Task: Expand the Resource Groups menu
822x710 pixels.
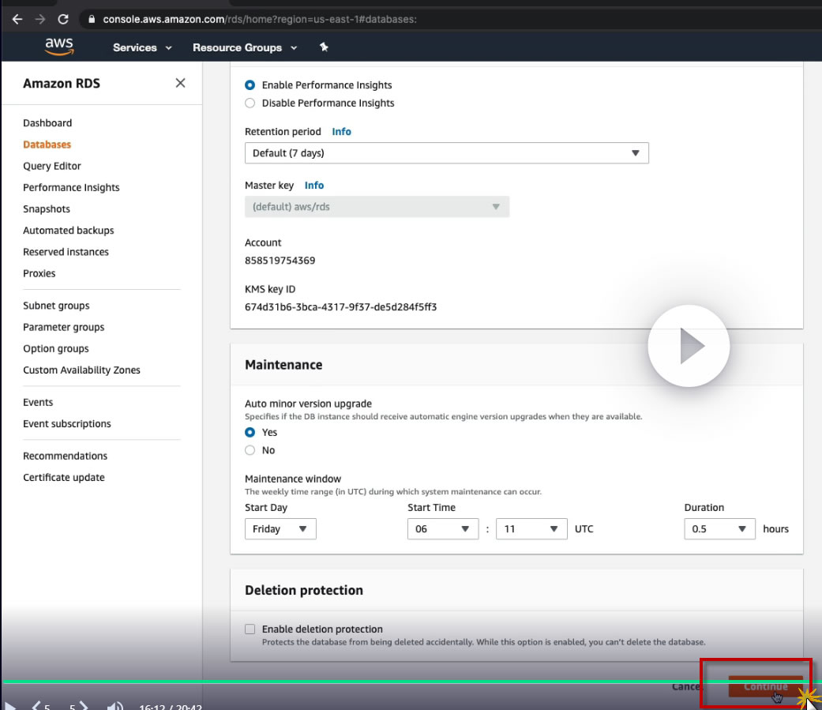Action: 245,47
